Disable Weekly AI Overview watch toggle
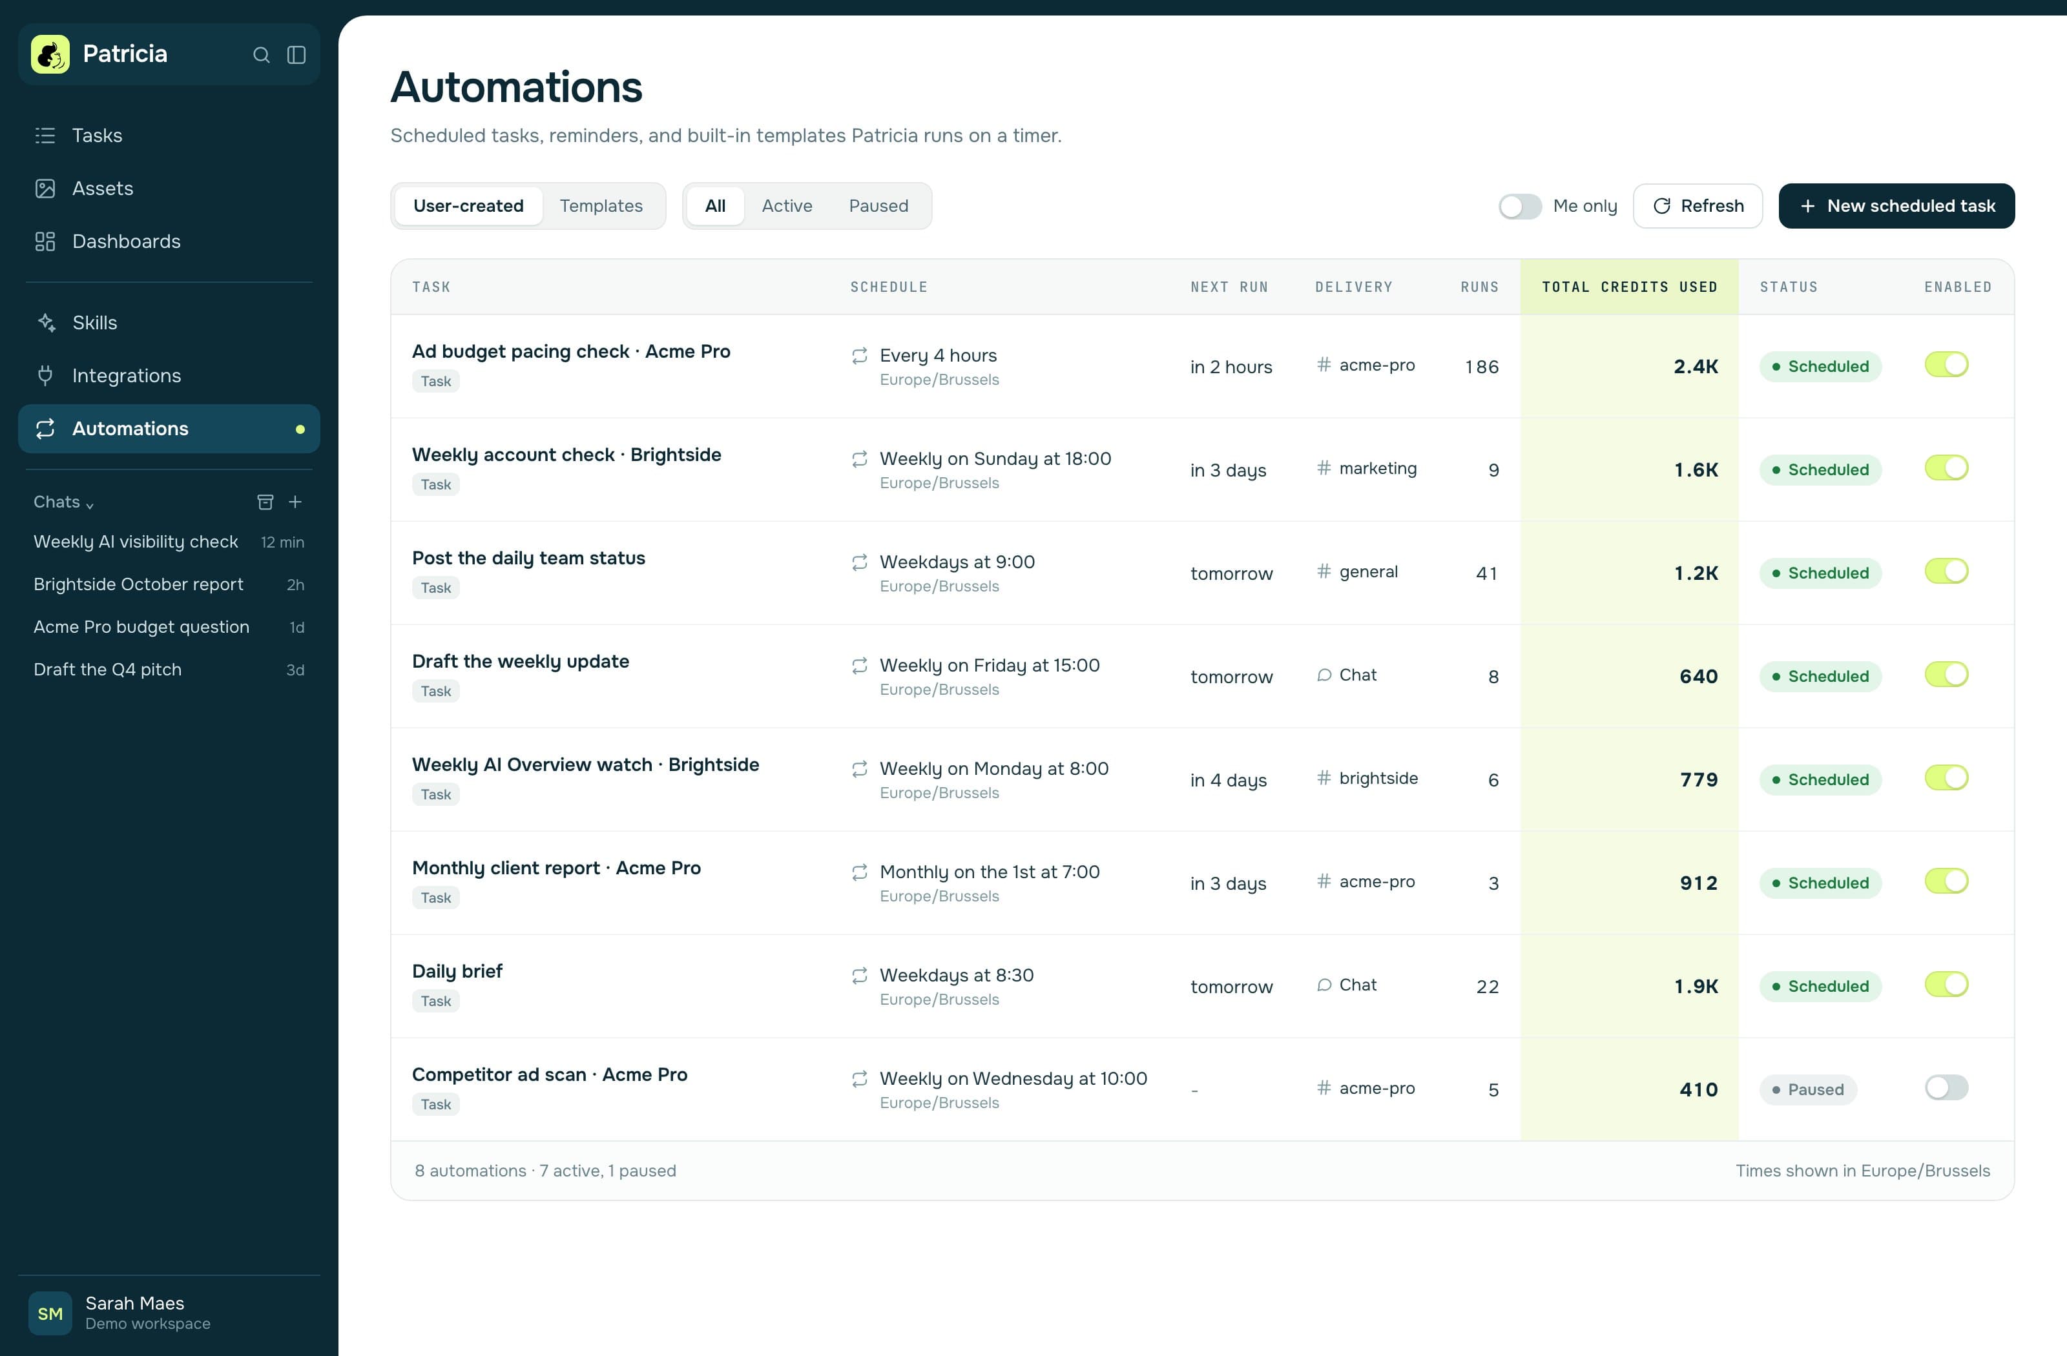Viewport: 2067px width, 1356px height. pos(1946,778)
